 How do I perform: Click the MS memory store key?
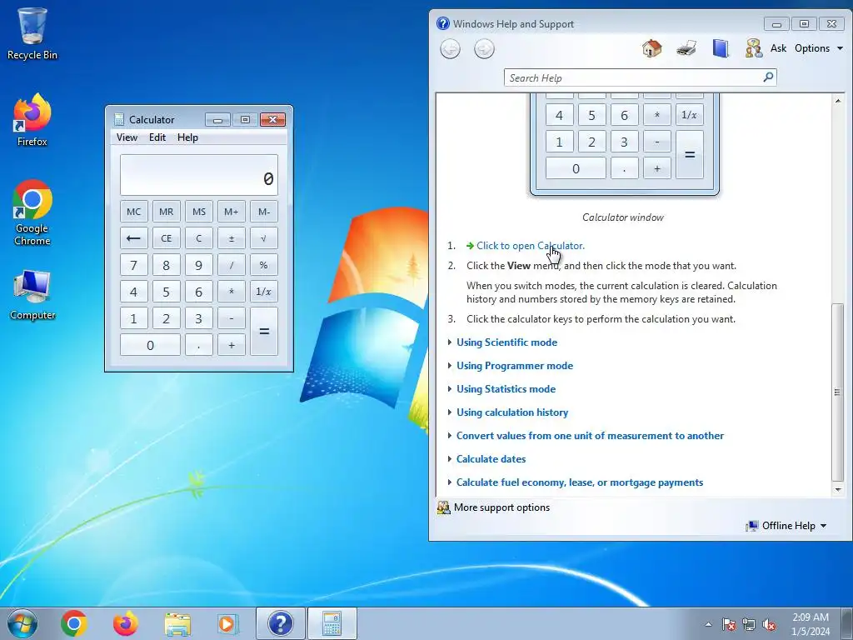point(199,212)
